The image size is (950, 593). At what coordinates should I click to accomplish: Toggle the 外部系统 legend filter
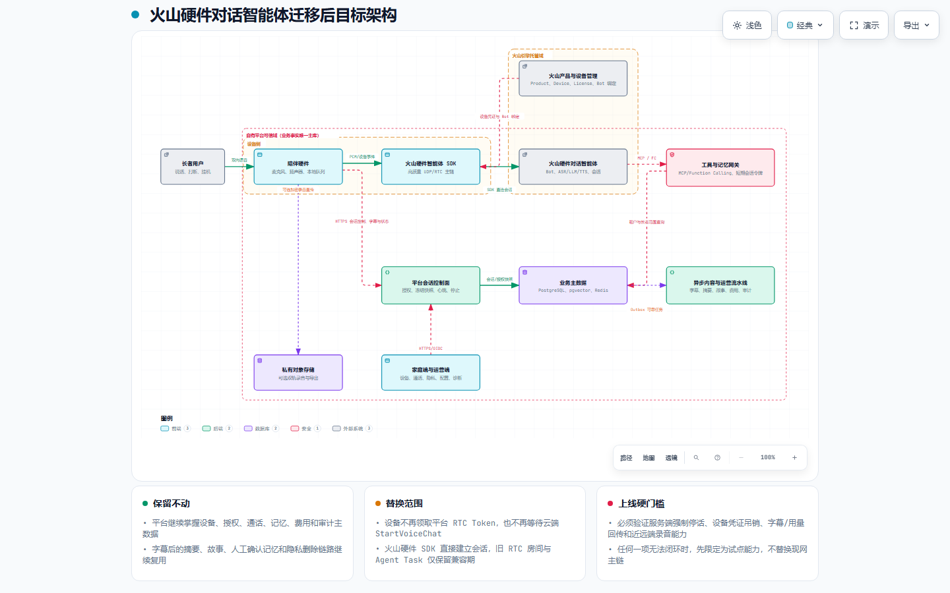[x=352, y=428]
